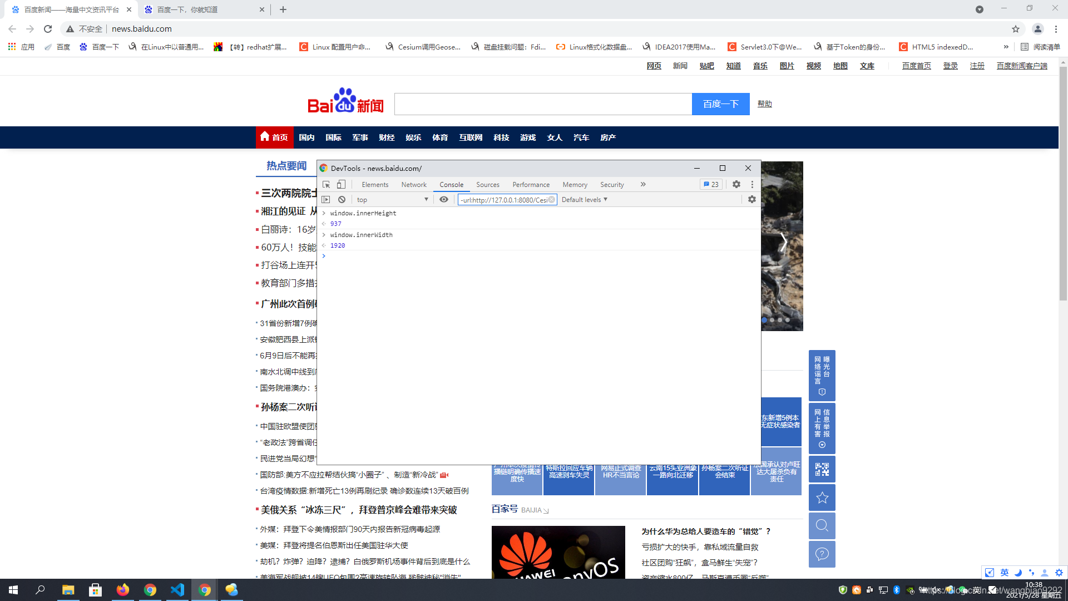Open the 阅读清单 reading list
Screen dimensions: 1068x601
pos(1041,47)
